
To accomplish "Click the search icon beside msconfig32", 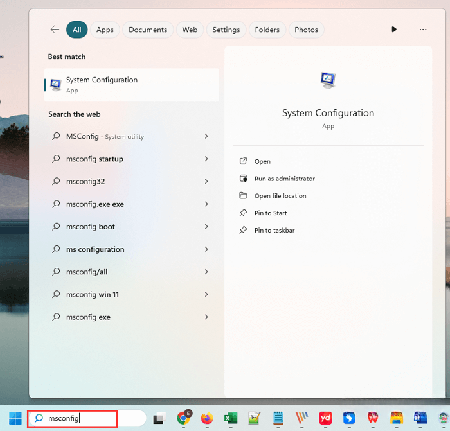I will 56,181.
